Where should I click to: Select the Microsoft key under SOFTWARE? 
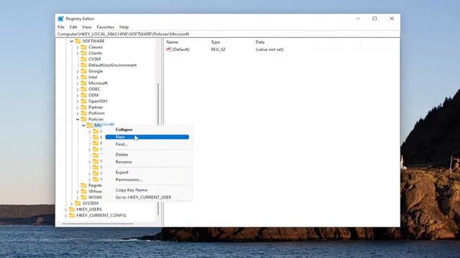point(98,83)
